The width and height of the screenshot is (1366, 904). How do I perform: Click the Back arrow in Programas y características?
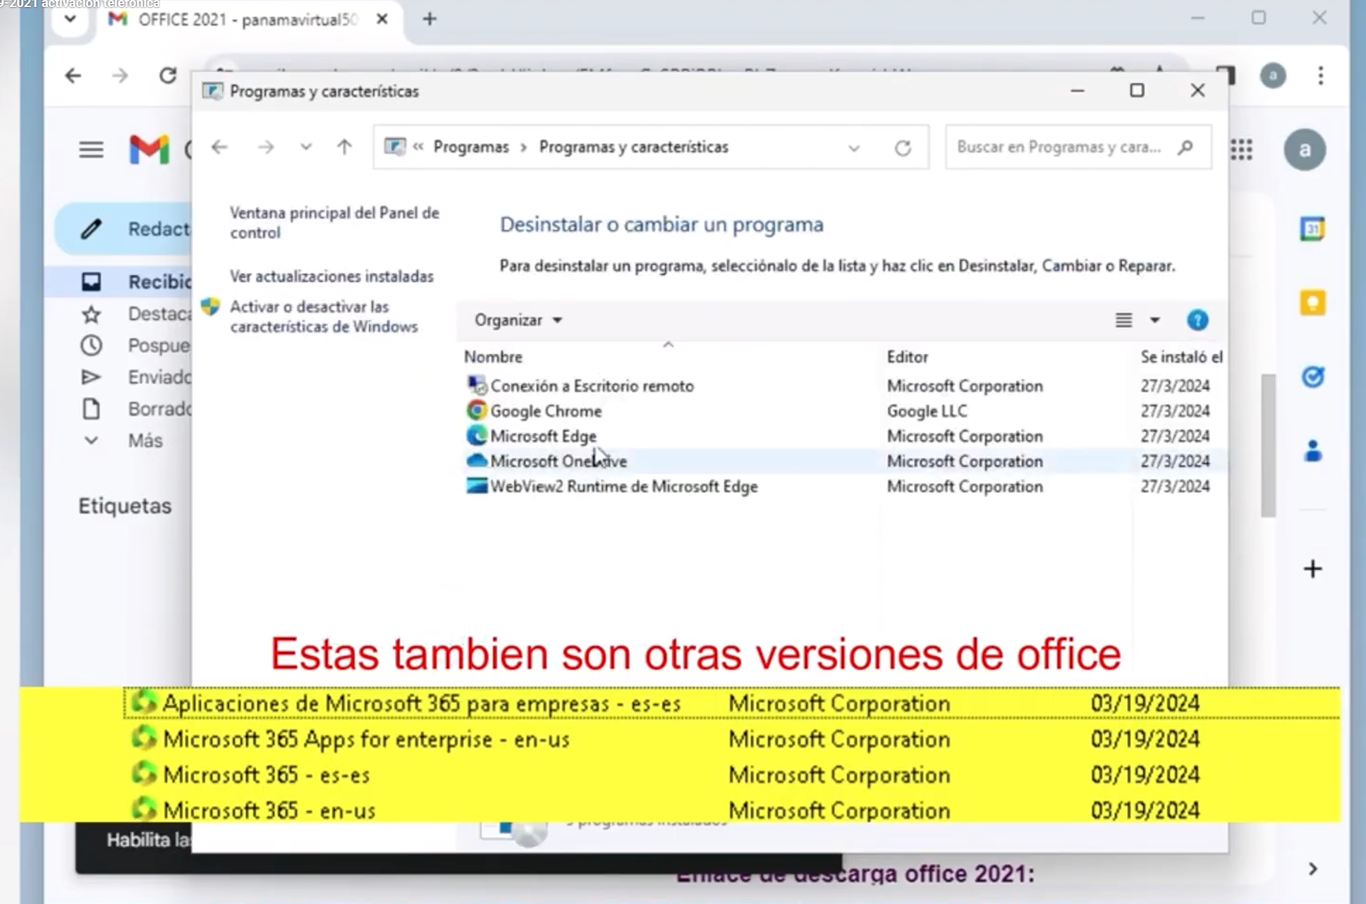219,147
